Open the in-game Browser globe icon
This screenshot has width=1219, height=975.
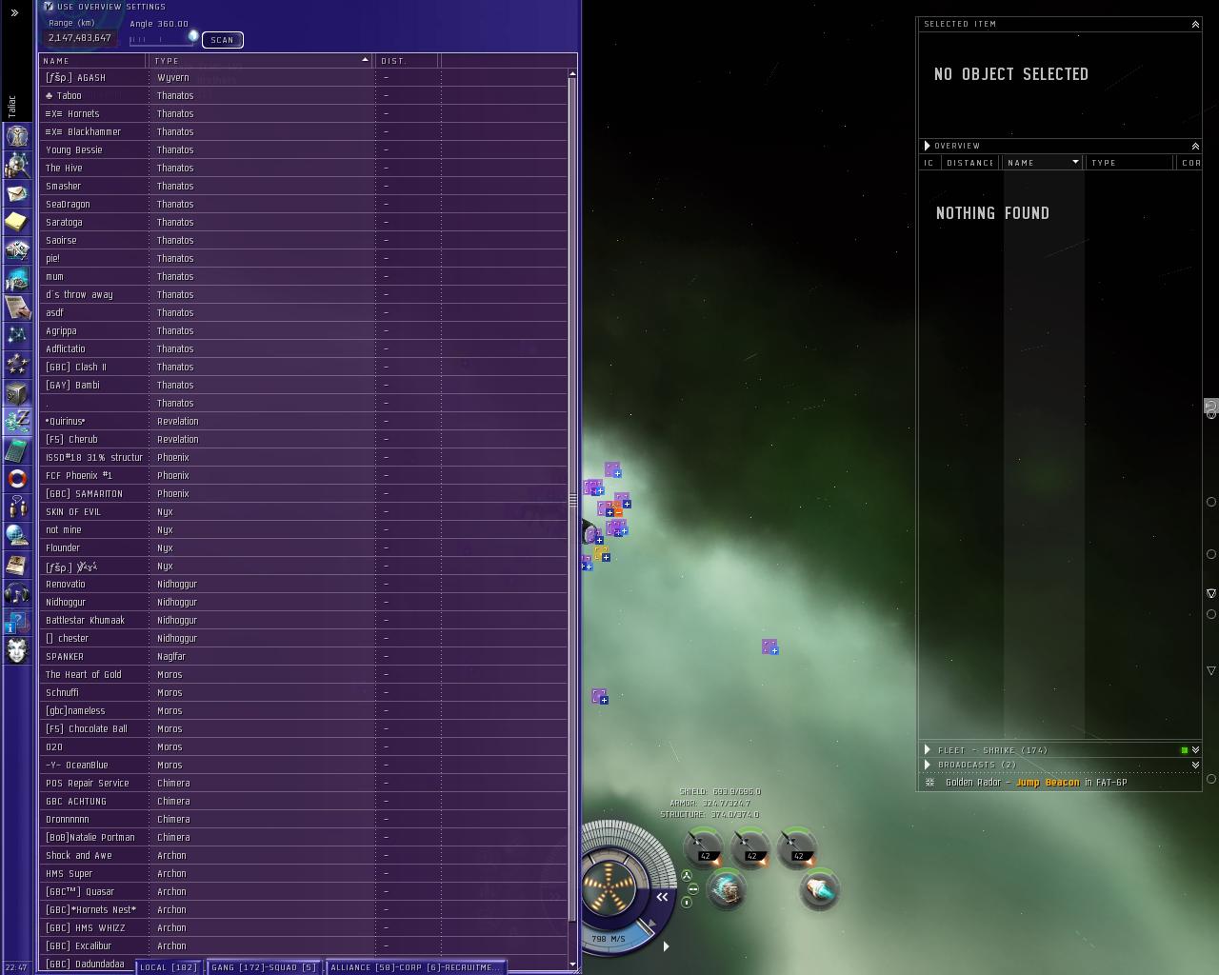(x=17, y=536)
